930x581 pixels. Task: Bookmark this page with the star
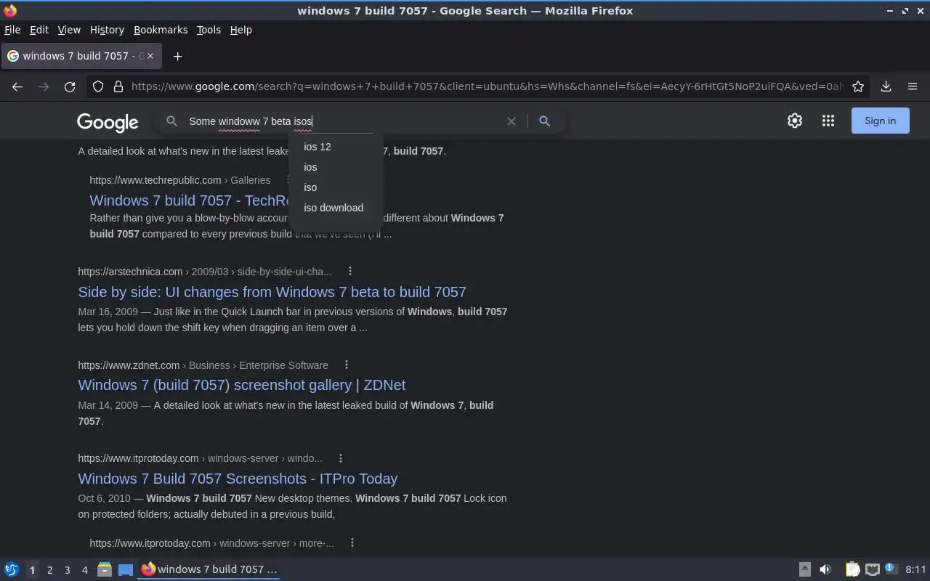(x=858, y=86)
